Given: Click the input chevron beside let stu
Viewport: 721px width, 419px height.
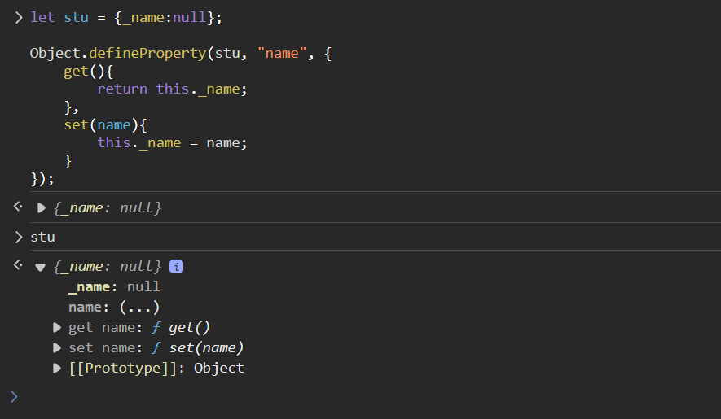Looking at the screenshot, I should point(19,17).
